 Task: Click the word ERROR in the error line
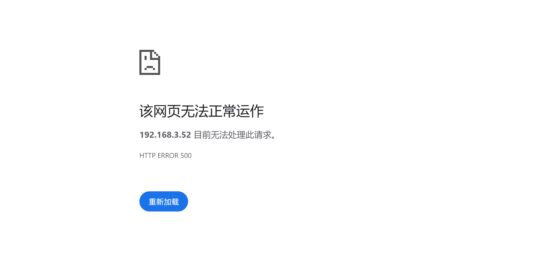click(168, 156)
